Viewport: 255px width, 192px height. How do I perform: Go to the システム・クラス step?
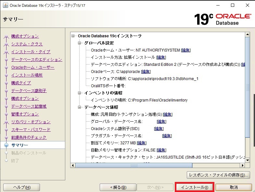click(27, 44)
